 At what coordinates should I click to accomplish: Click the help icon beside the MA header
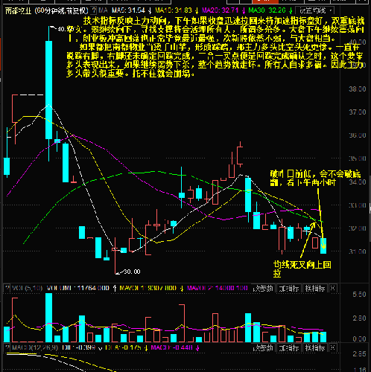[x=94, y=10]
